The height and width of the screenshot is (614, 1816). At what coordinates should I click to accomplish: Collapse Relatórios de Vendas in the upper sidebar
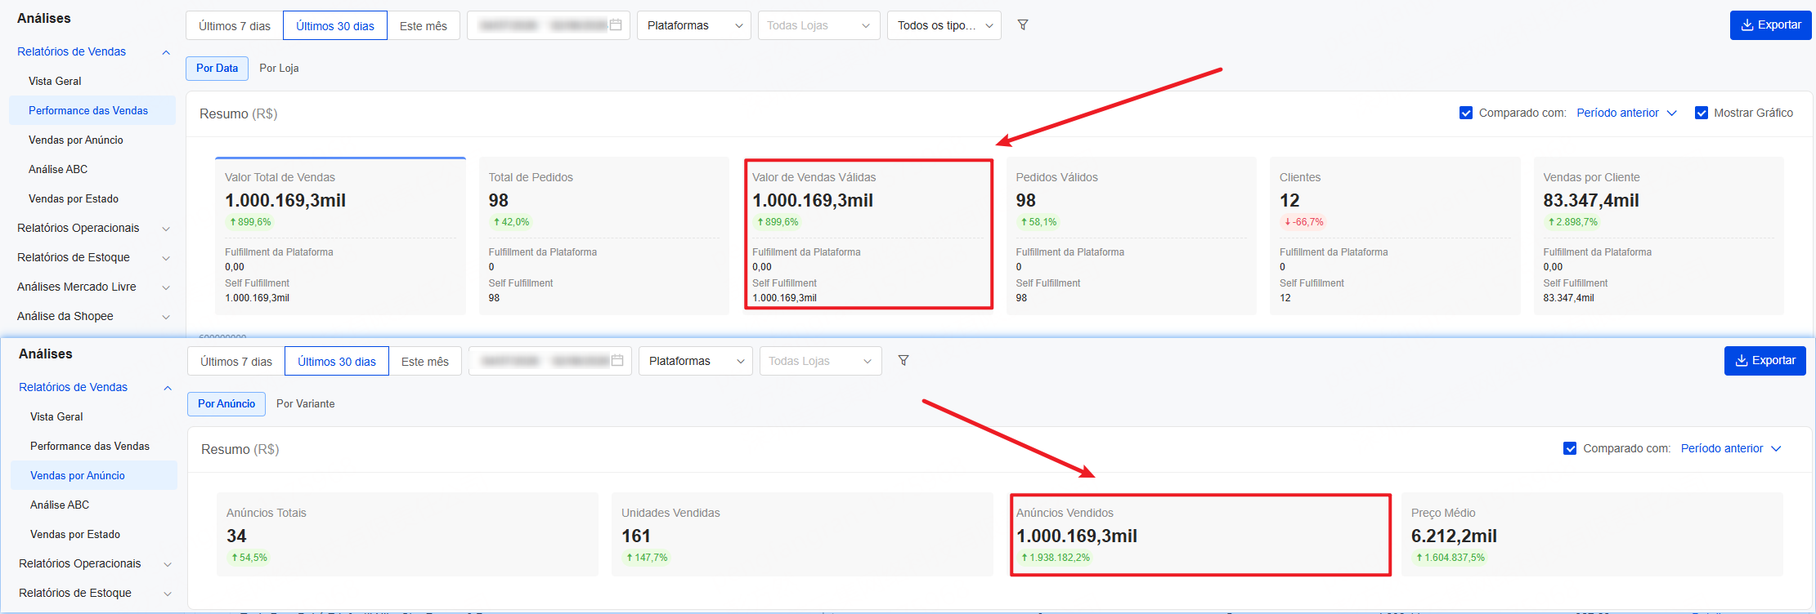[93, 51]
